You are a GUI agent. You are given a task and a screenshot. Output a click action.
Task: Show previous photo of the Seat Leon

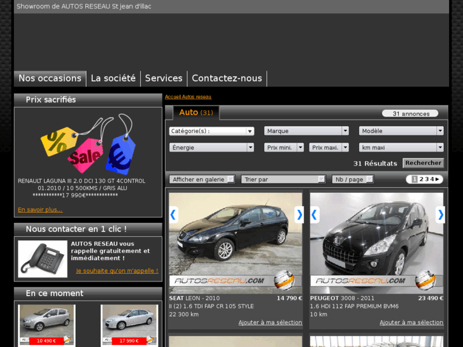(x=173, y=215)
